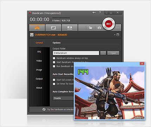Select the Game Recording mode gamepad tab
Viewport: 151px width, 127px height.
tap(37, 28)
